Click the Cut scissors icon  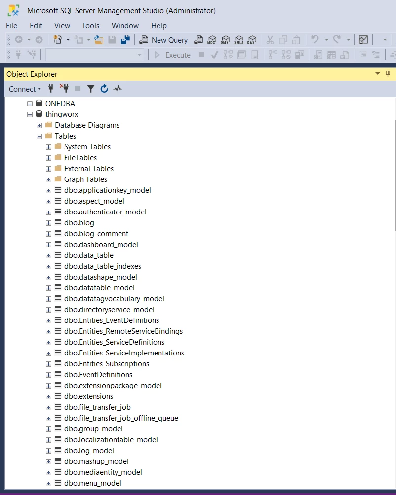pos(270,40)
